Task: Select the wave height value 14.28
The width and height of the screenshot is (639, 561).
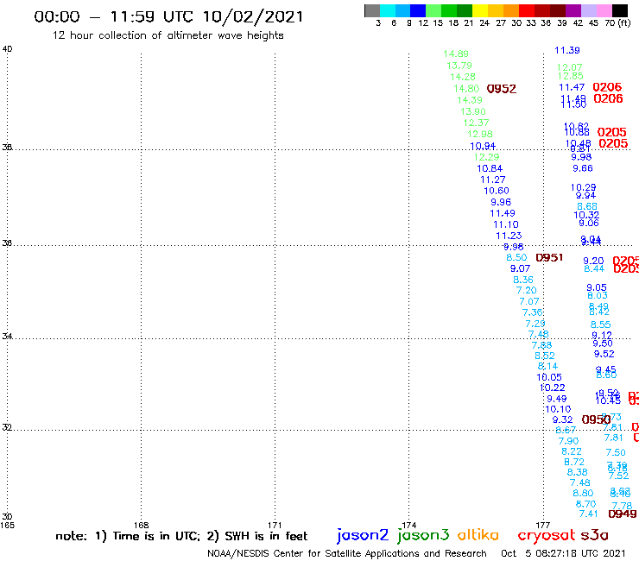Action: [463, 77]
